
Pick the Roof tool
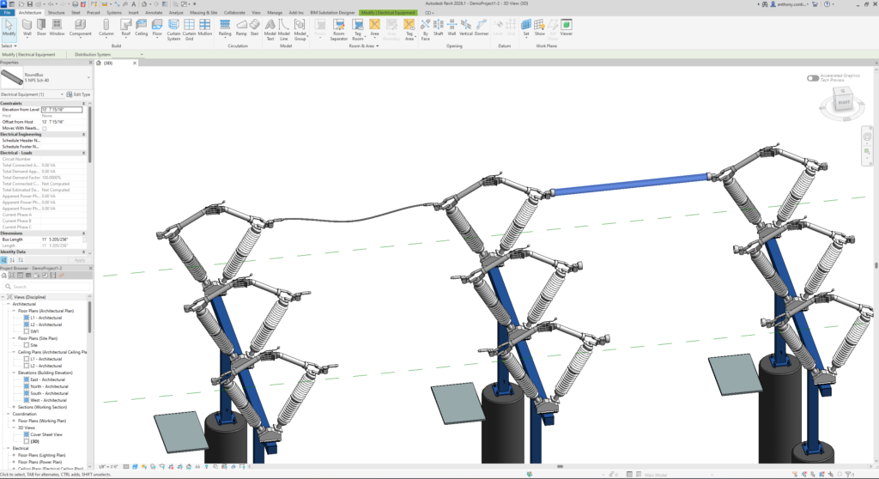pos(125,27)
